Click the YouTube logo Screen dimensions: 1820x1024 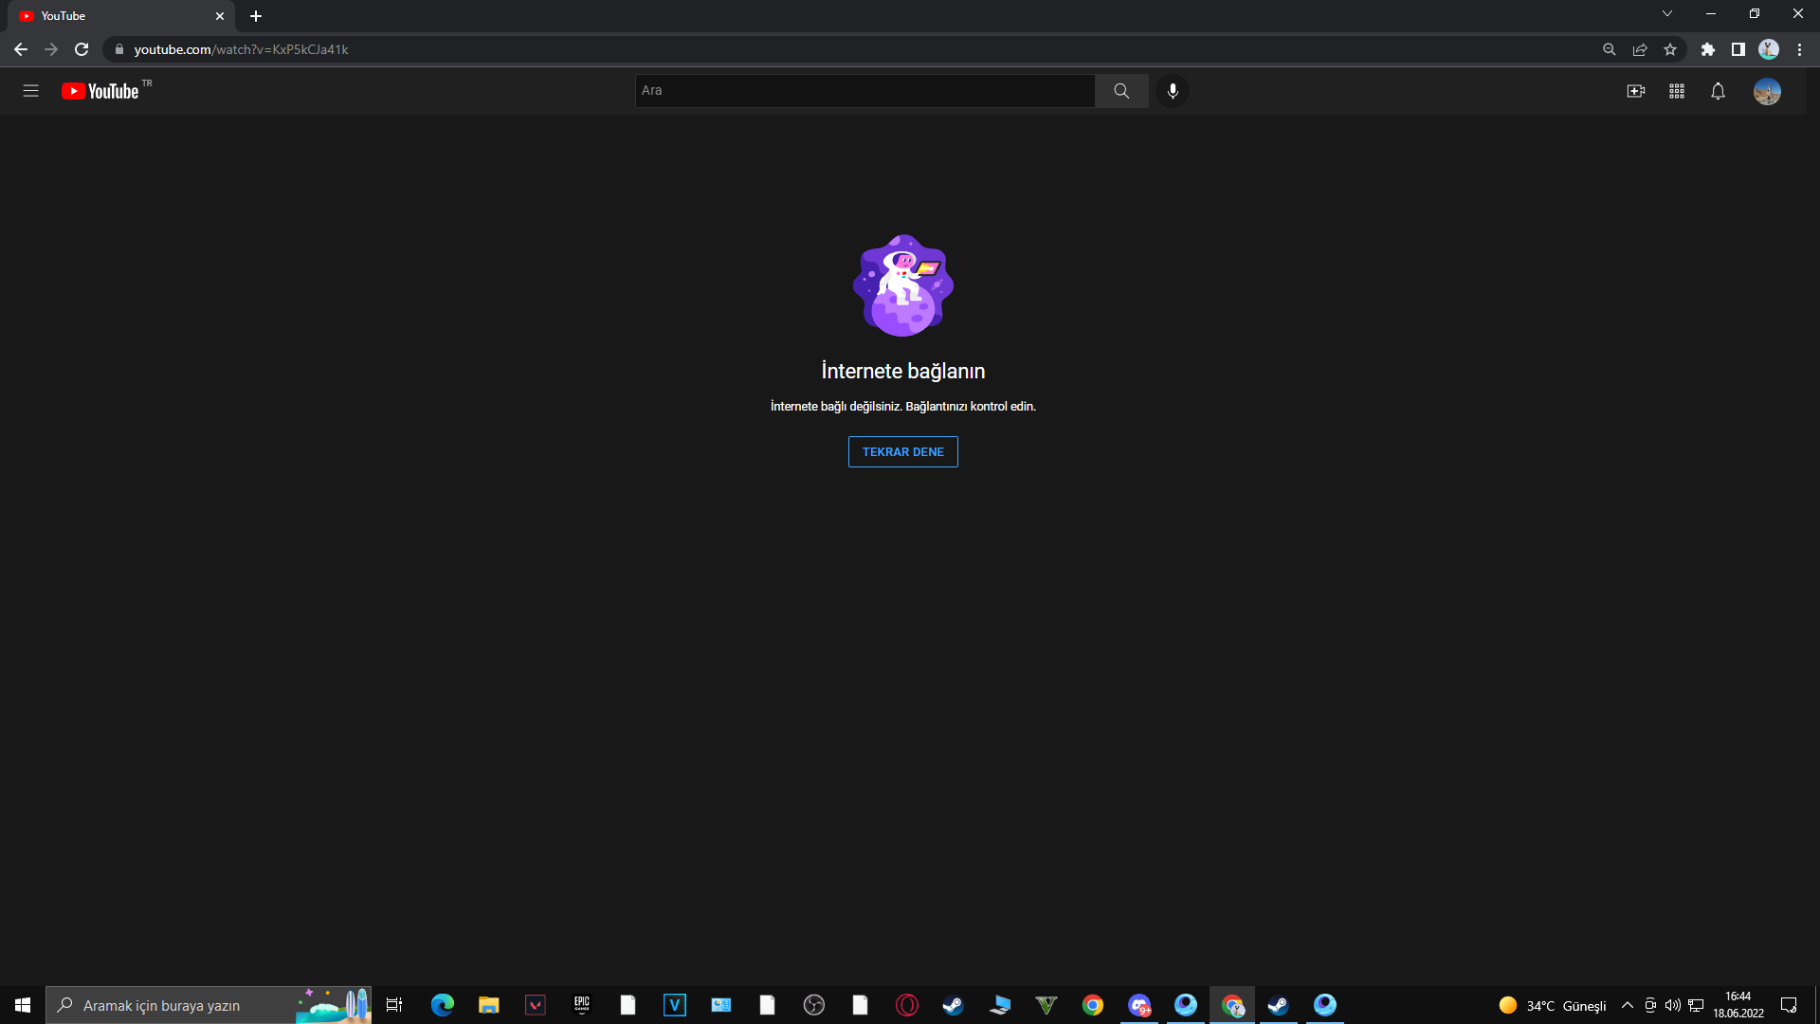point(100,91)
